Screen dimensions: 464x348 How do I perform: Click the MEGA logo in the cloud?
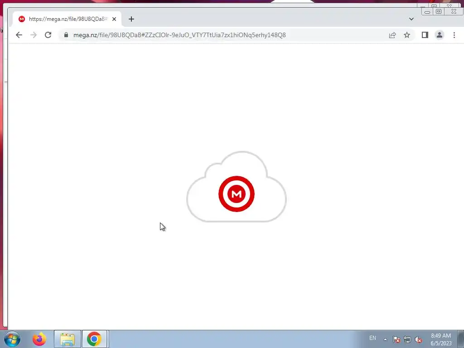coord(237,194)
